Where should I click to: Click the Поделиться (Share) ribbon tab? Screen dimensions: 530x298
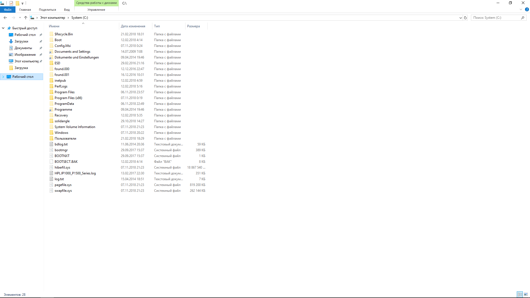click(x=48, y=10)
